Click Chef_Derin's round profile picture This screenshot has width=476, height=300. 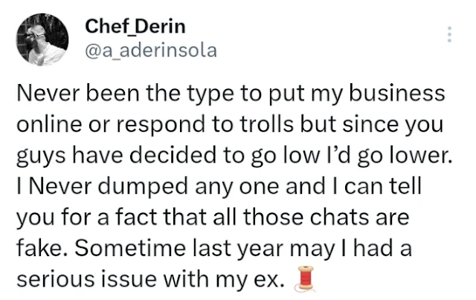[x=42, y=39]
